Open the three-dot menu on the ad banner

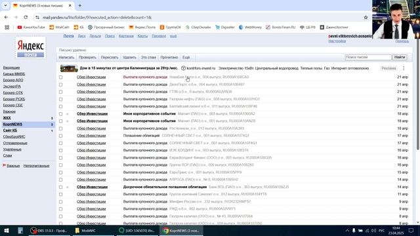[404, 68]
